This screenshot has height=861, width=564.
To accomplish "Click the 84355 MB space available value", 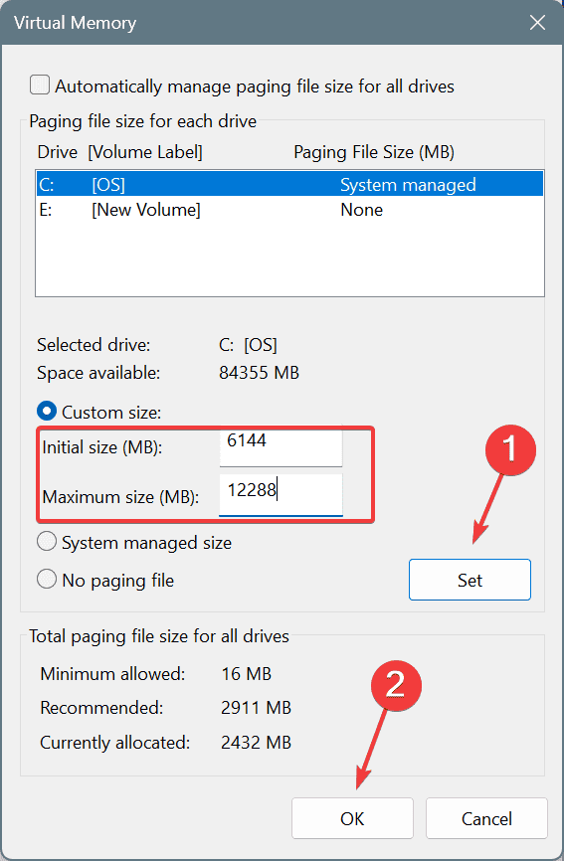I will [x=260, y=373].
